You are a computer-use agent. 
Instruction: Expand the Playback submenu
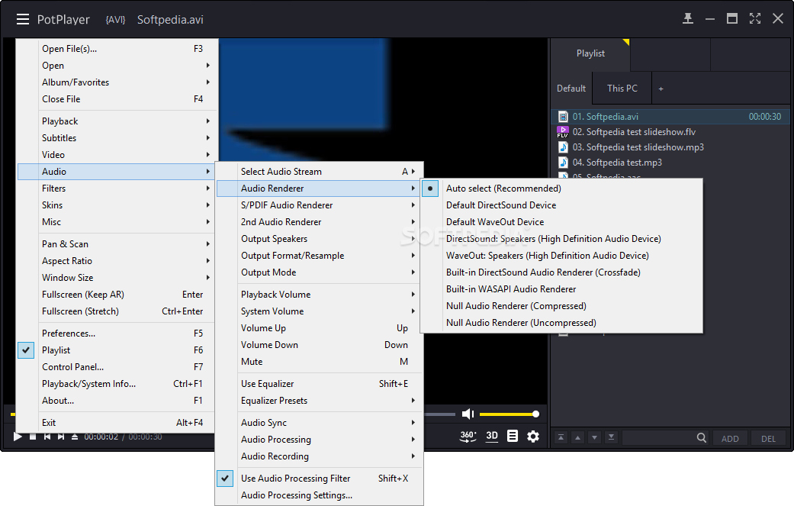[117, 121]
